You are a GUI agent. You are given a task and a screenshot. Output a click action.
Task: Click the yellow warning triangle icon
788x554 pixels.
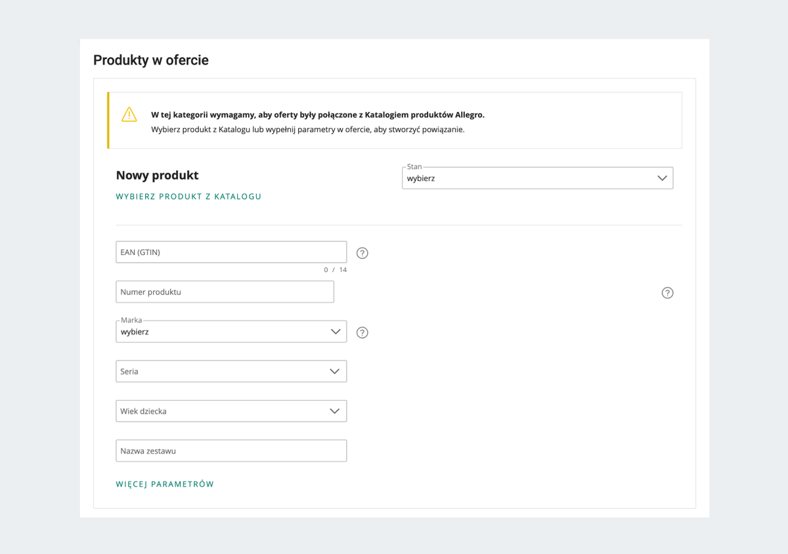pos(129,114)
